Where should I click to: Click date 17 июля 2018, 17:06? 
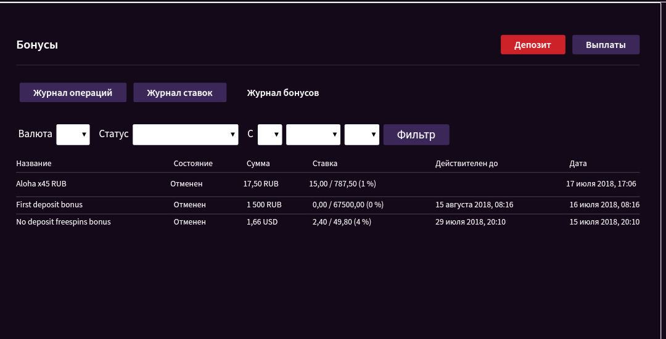601,184
